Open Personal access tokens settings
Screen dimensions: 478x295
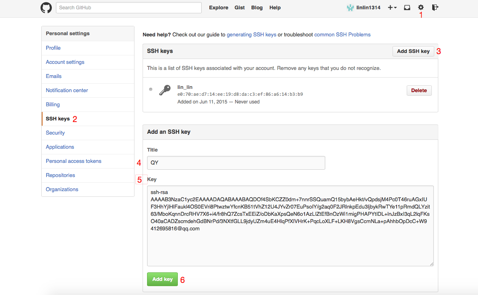pos(88,161)
